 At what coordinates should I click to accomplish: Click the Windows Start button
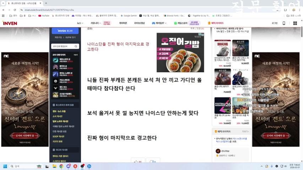(x=5, y=166)
